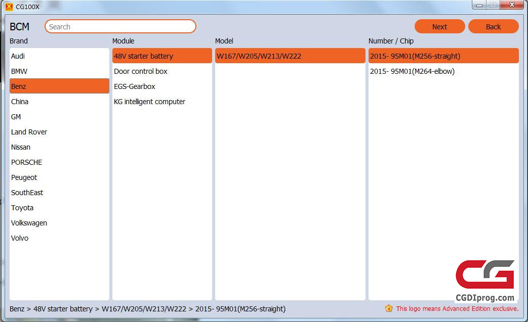Choose PORSCHE brand
528x322 pixels.
pyautogui.click(x=59, y=162)
